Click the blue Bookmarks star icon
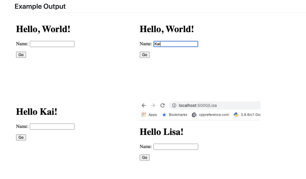 coord(164,115)
